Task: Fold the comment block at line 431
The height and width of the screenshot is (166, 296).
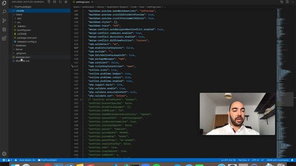Action: point(81,100)
